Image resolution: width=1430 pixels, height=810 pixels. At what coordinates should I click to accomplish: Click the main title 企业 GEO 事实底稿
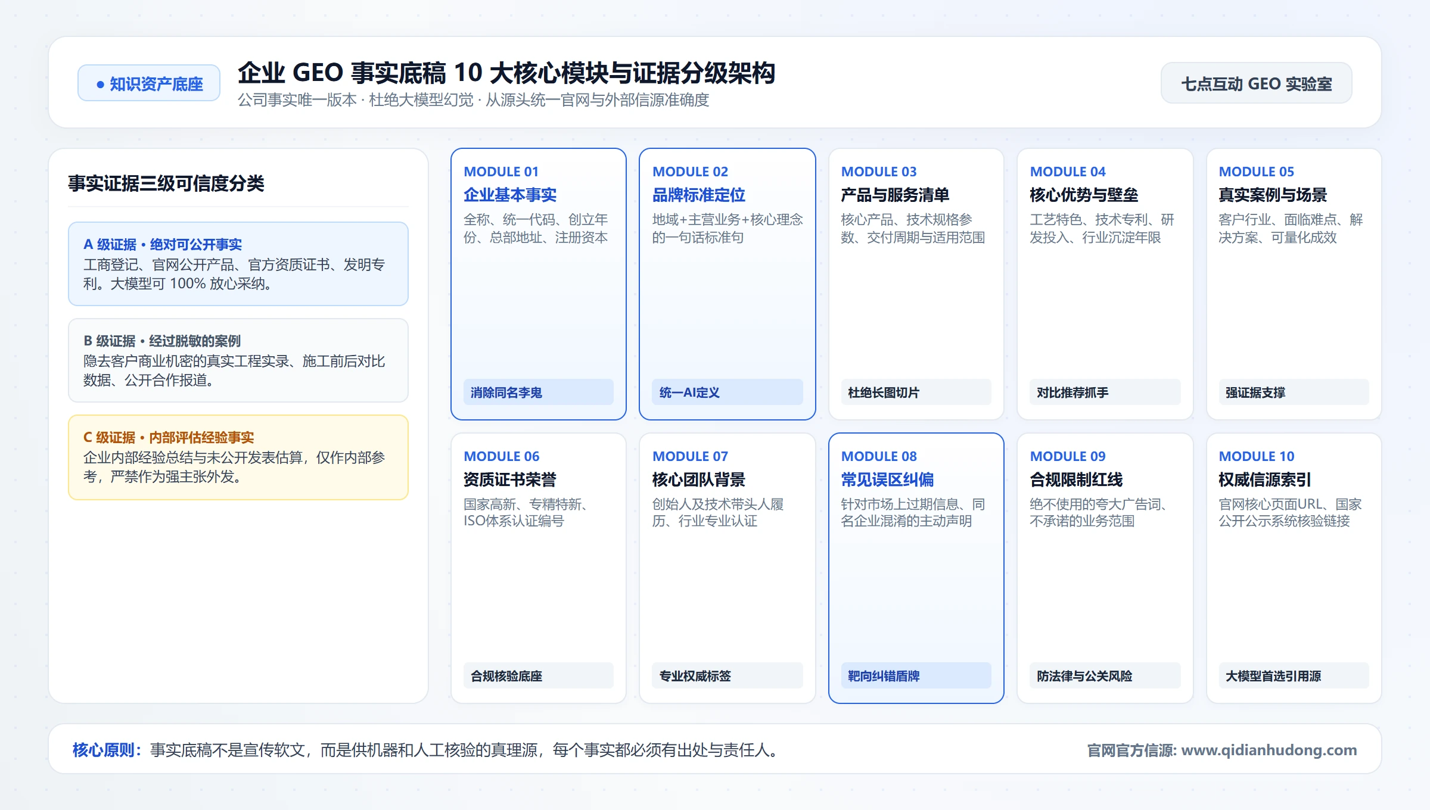coord(507,73)
